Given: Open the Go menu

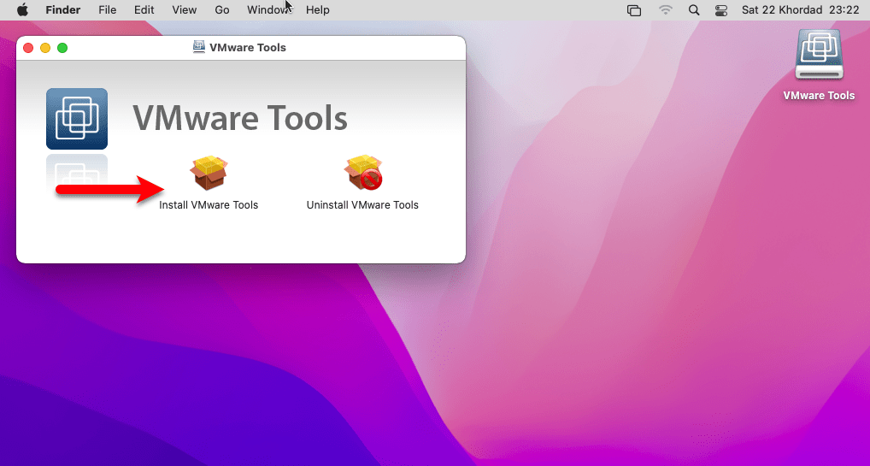Looking at the screenshot, I should [x=222, y=10].
